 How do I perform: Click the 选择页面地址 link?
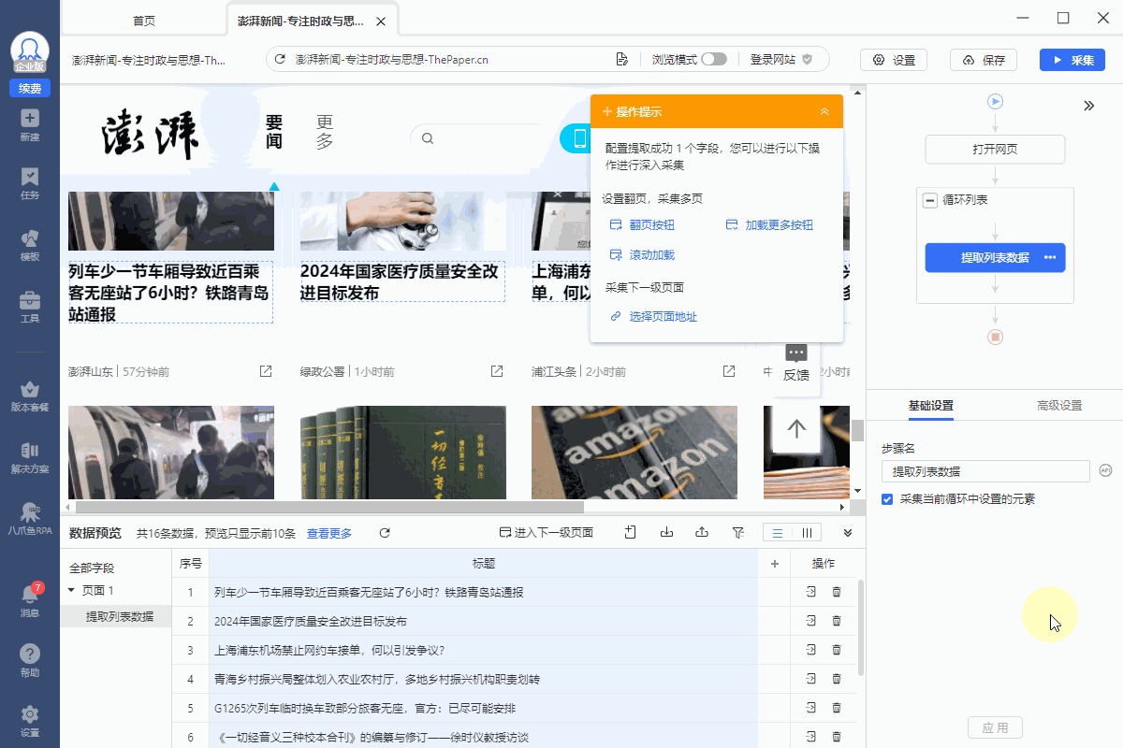tap(653, 317)
